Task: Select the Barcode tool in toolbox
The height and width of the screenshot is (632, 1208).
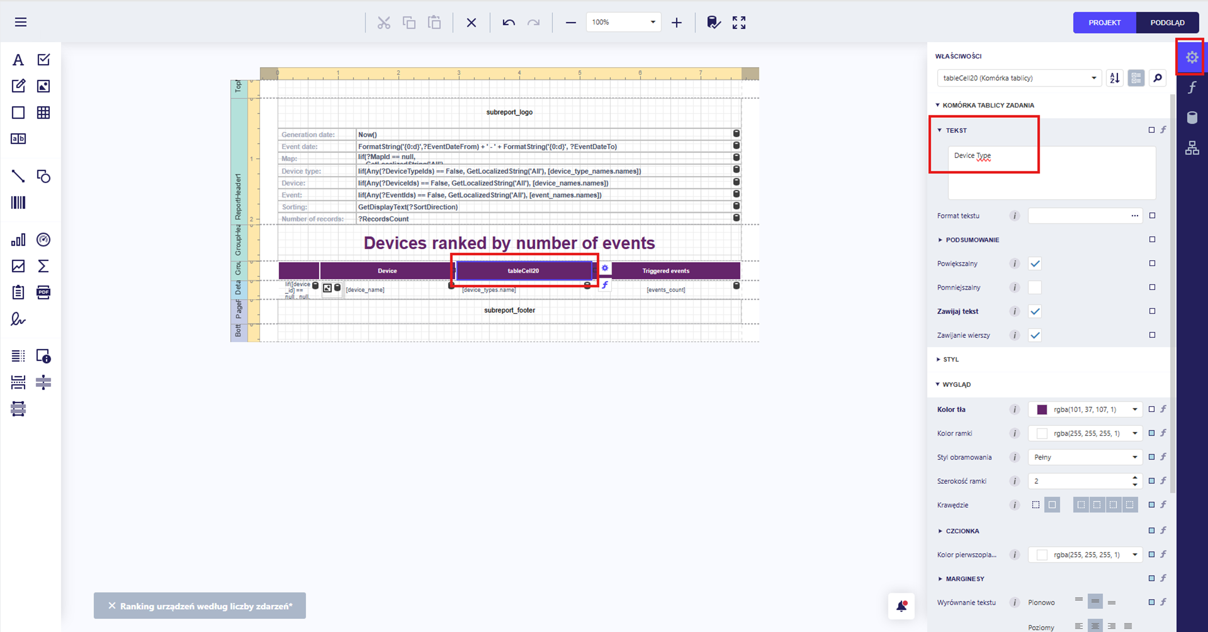Action: (18, 202)
